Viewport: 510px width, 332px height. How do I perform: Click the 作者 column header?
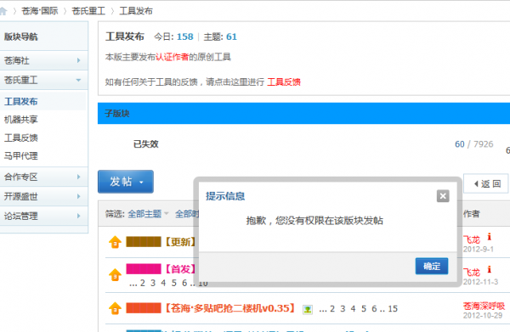click(x=471, y=214)
